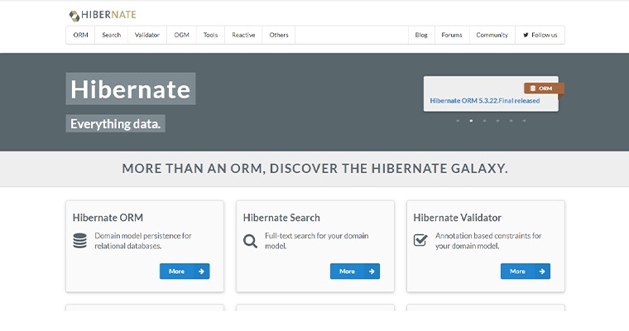
Task: Open the Reactive menu item
Action: (243, 35)
